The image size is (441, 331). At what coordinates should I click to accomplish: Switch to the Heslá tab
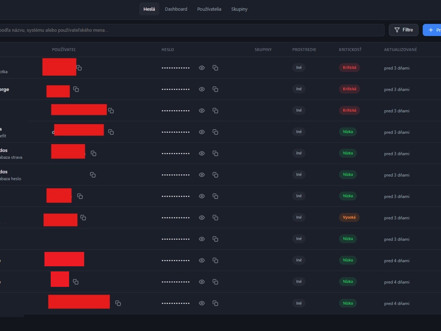(149, 9)
